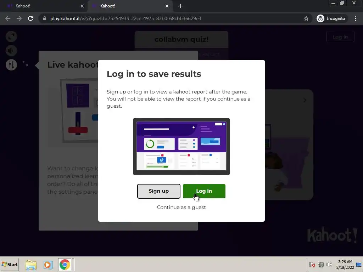Show desktop button at taskbar end
Image resolution: width=363 pixels, height=272 pixels.
click(x=359, y=265)
